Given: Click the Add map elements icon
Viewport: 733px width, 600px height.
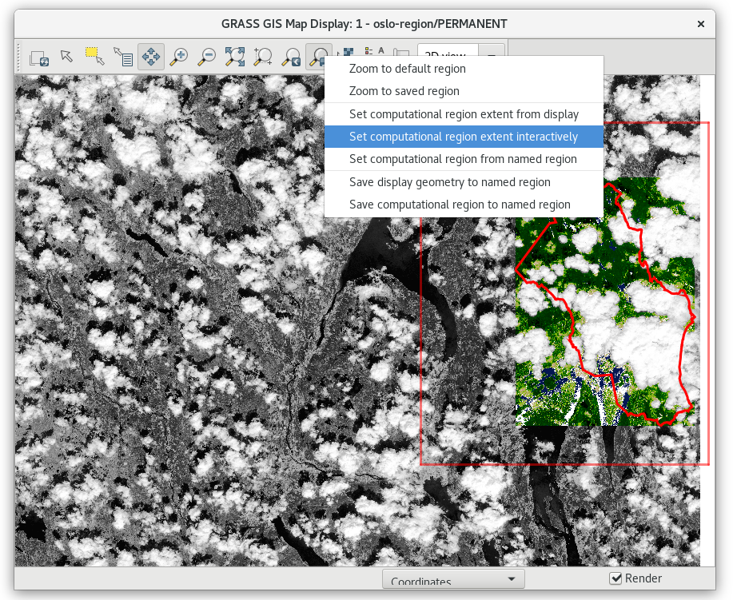Looking at the screenshot, I should pyautogui.click(x=374, y=51).
